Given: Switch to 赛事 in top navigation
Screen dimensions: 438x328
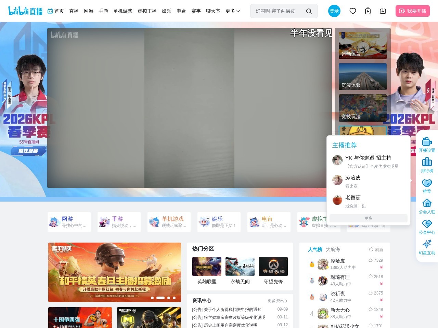Looking at the screenshot, I should click(x=196, y=11).
